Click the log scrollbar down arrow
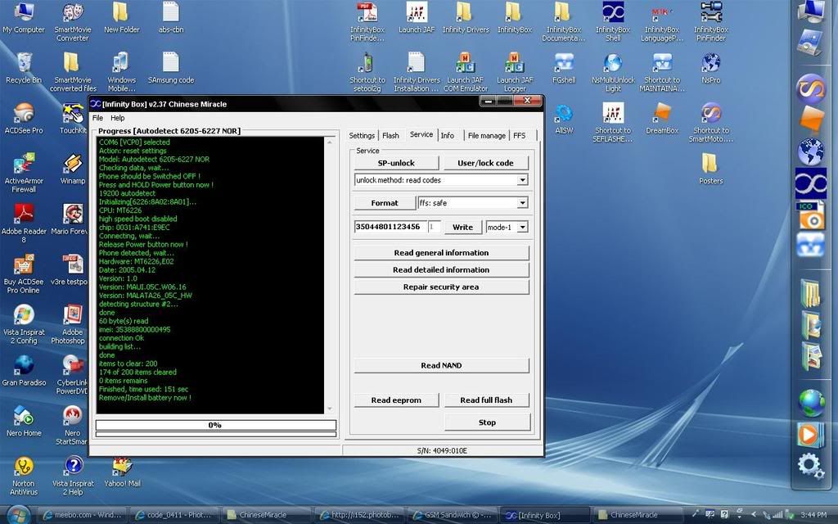 pos(330,409)
